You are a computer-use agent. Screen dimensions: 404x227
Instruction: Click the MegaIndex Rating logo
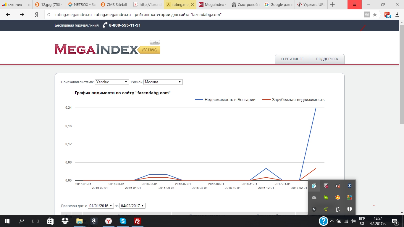tap(107, 49)
